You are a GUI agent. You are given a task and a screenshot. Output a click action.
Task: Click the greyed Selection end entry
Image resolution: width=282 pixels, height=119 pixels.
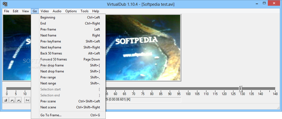[x=68, y=95]
